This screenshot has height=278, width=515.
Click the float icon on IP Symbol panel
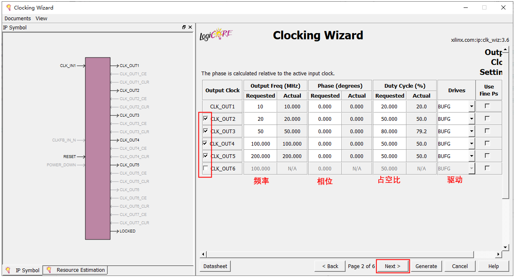pos(184,27)
